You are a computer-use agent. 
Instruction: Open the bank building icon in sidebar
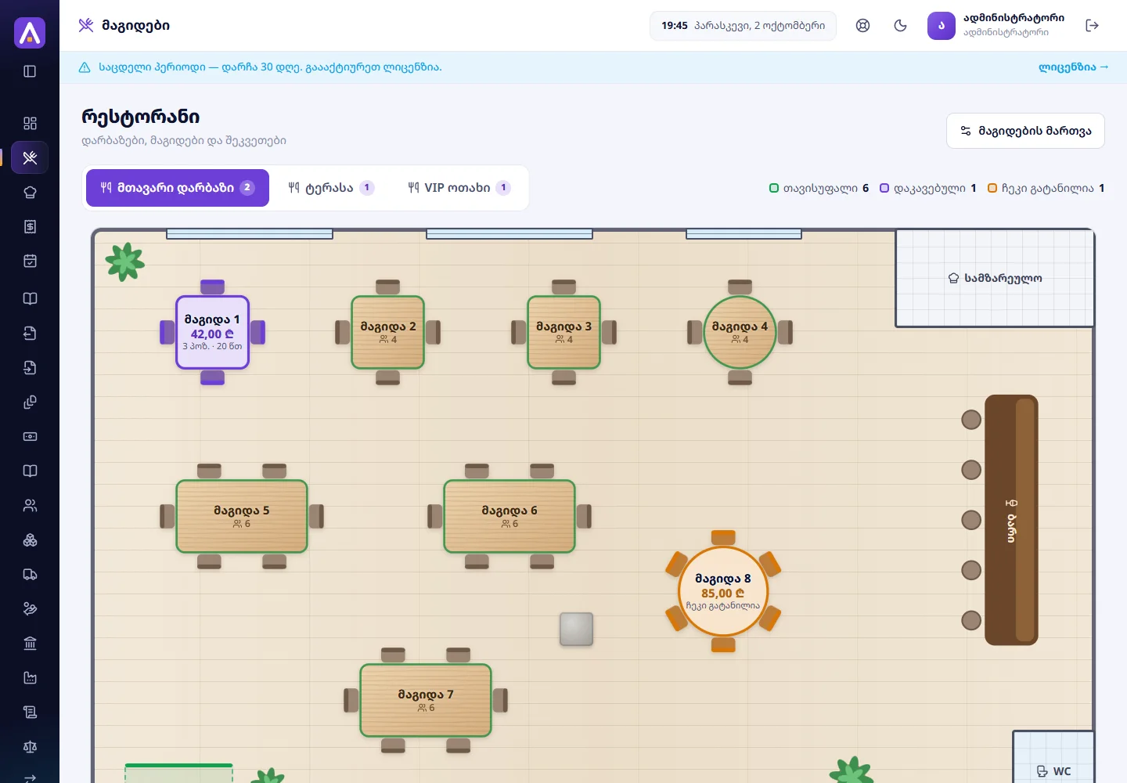pyautogui.click(x=30, y=643)
